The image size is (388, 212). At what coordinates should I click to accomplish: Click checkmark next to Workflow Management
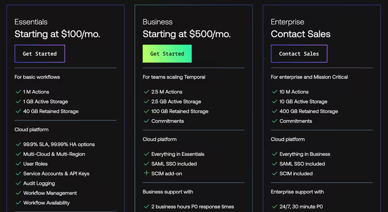click(18, 193)
